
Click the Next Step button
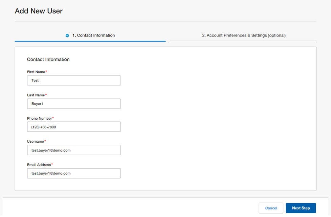click(x=301, y=208)
